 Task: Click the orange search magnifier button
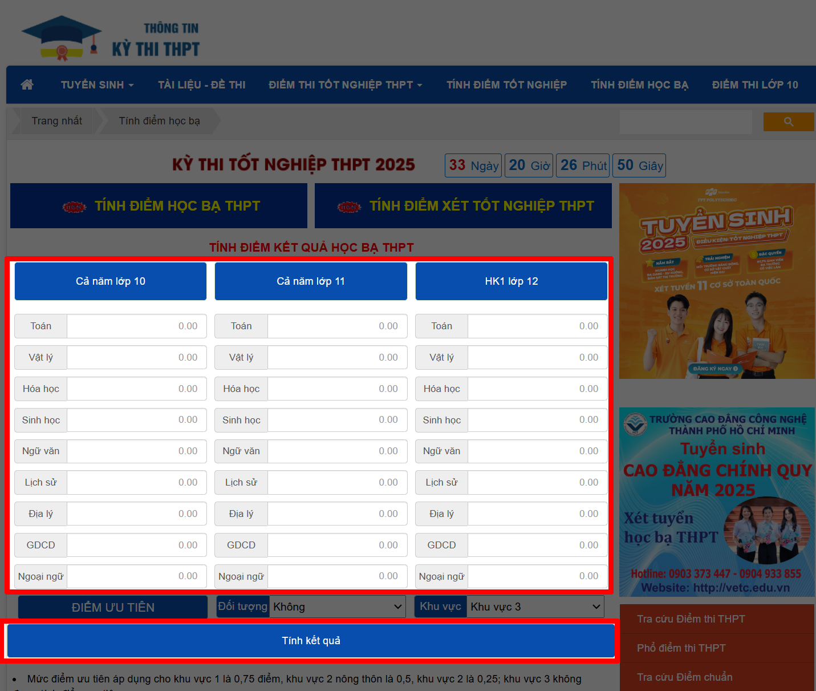(788, 122)
